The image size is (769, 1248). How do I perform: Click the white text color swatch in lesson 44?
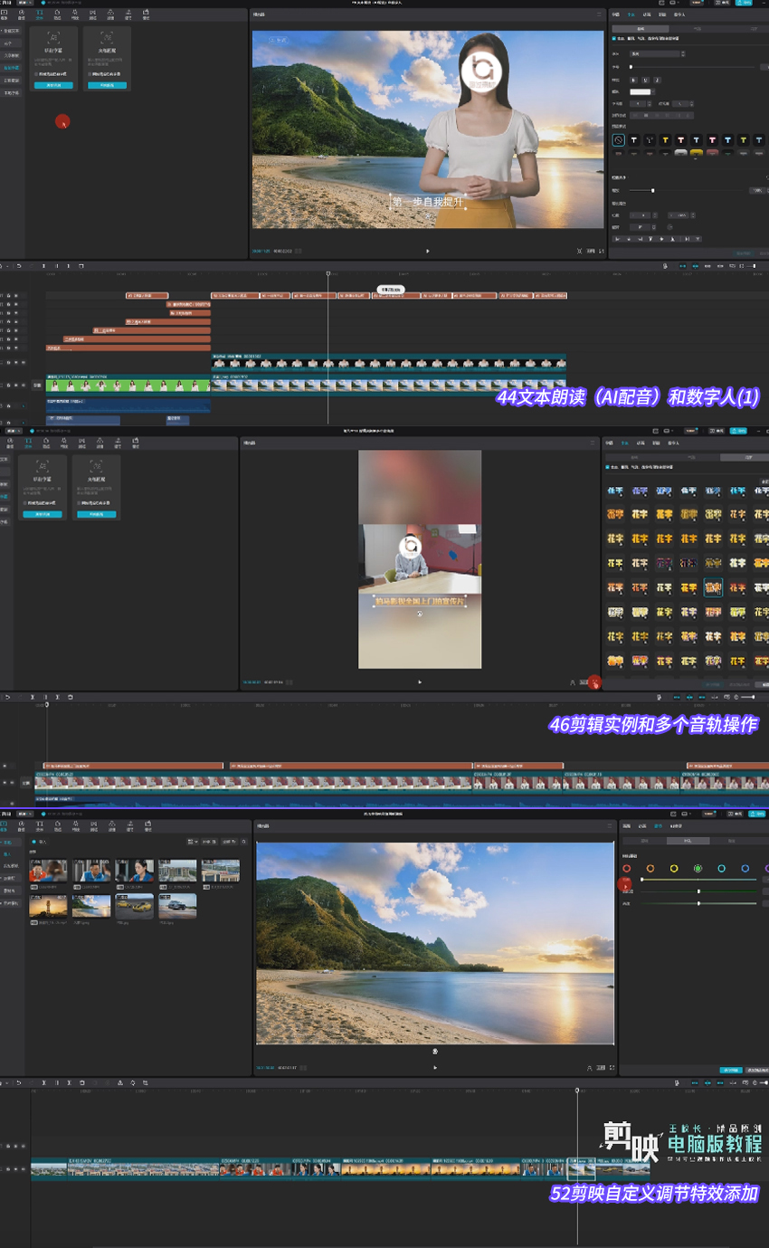coord(641,91)
